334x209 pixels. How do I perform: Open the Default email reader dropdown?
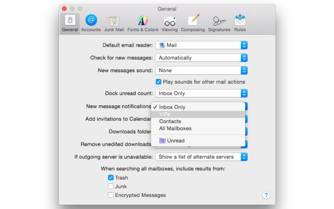[202, 45]
